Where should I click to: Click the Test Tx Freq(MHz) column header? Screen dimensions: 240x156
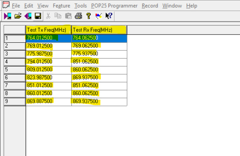pos(49,30)
